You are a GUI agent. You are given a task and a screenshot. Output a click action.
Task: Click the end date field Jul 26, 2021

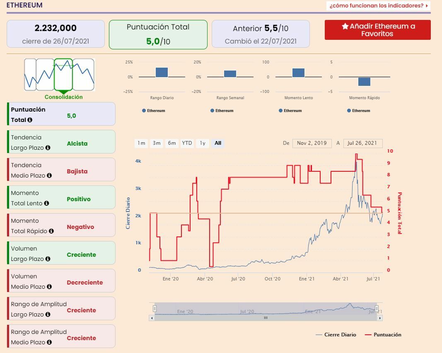click(x=363, y=143)
